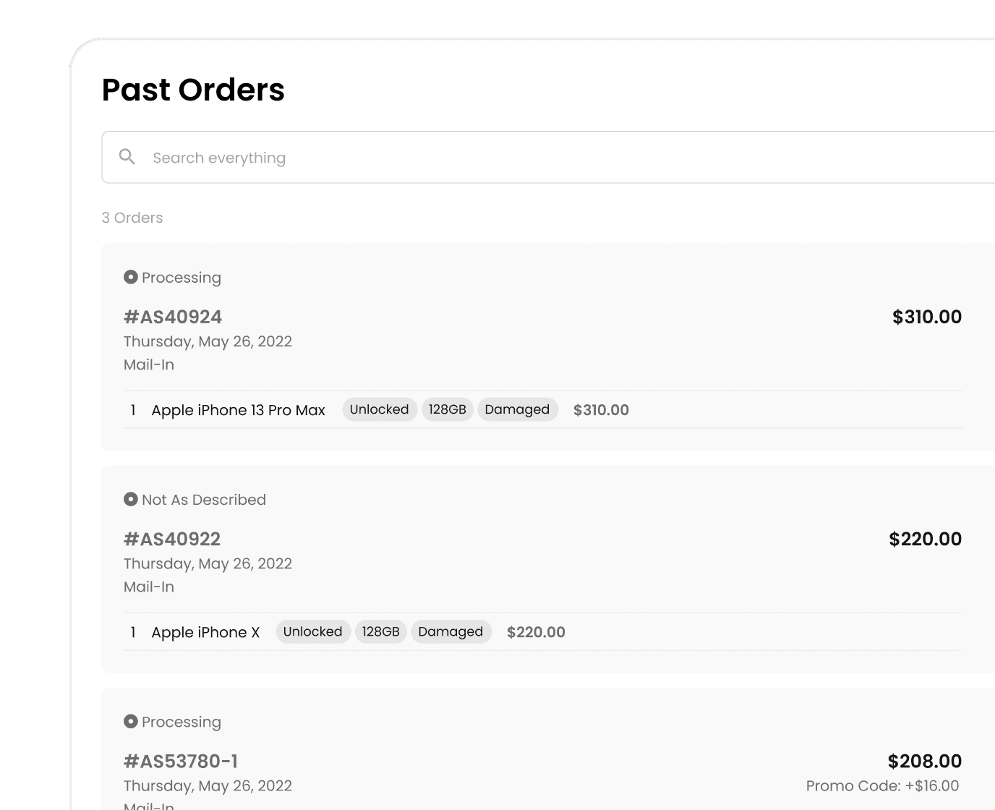
Task: Focus the Search everything field
Action: [x=548, y=157]
